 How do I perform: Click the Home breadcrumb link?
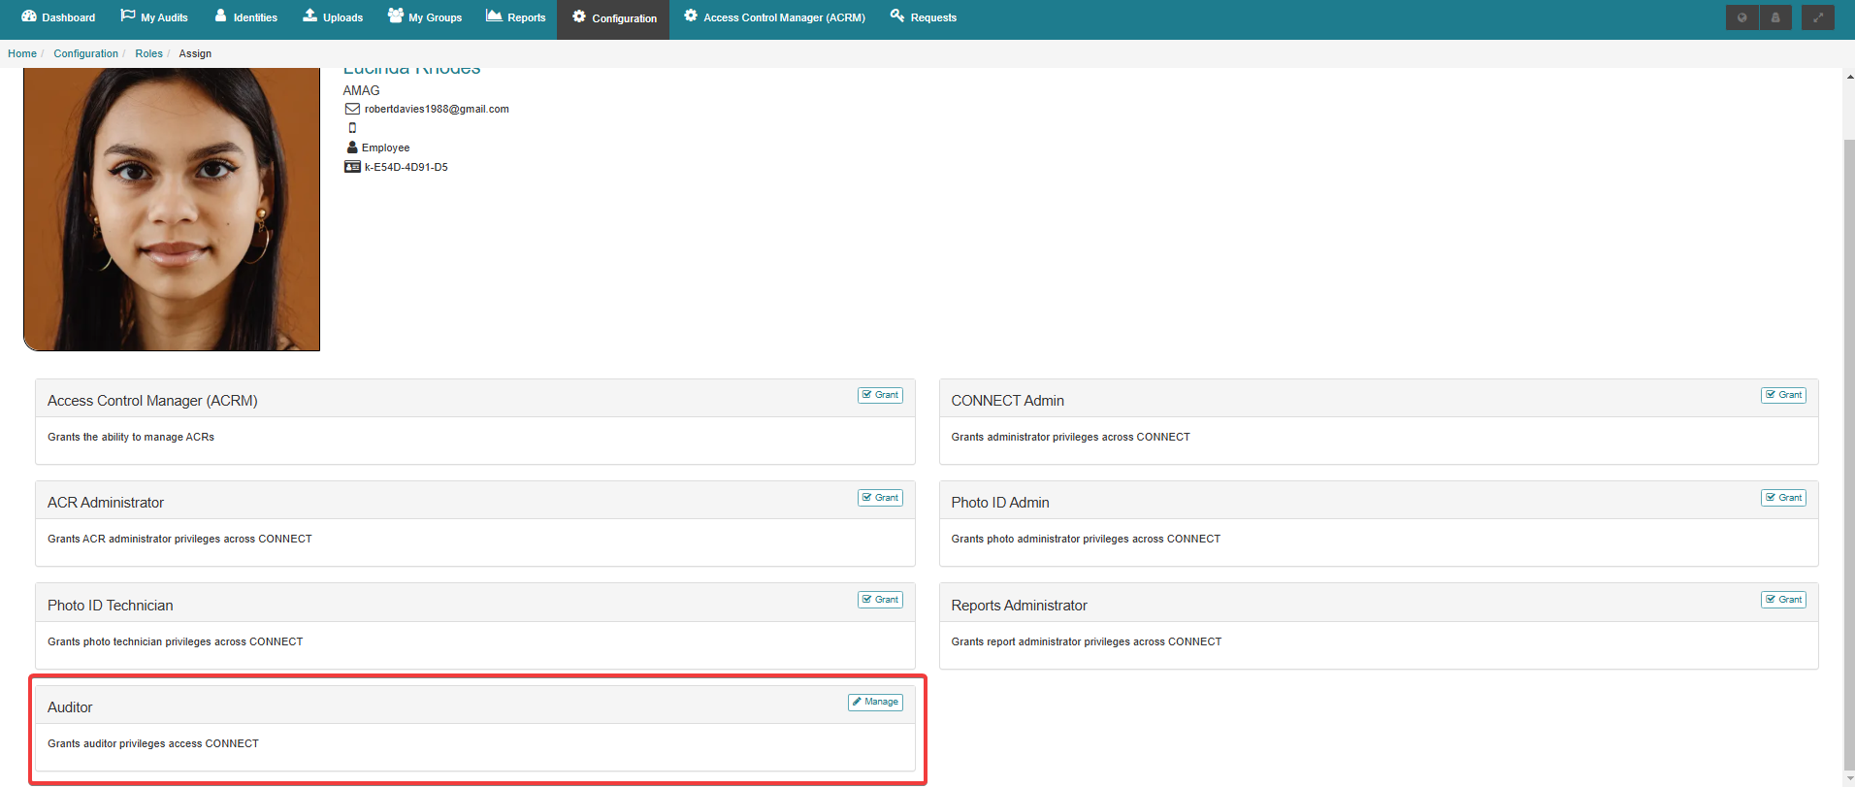(22, 53)
